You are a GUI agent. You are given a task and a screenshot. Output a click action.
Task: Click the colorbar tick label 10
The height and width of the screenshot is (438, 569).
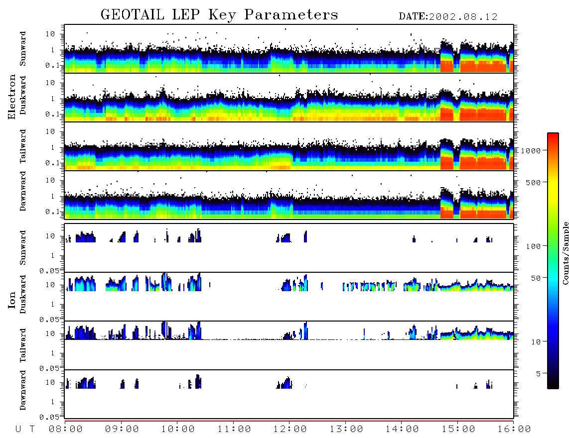[x=536, y=342]
